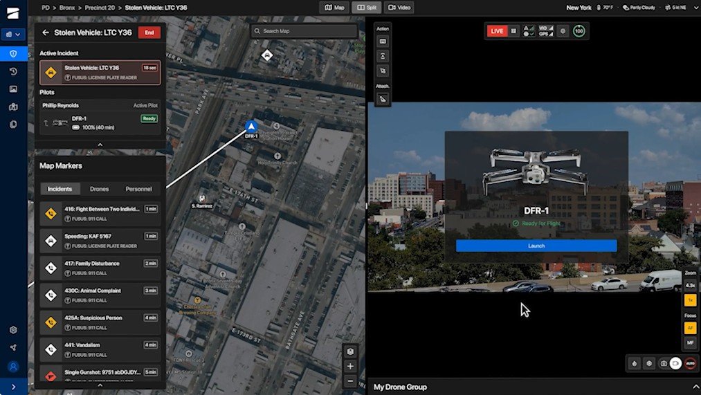Open the settings gear in left sidebar
Image resolution: width=701 pixels, height=395 pixels.
[13, 330]
